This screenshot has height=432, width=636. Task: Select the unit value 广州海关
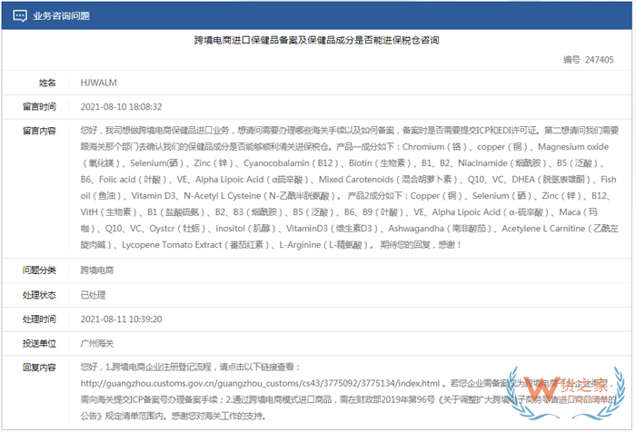(97, 343)
